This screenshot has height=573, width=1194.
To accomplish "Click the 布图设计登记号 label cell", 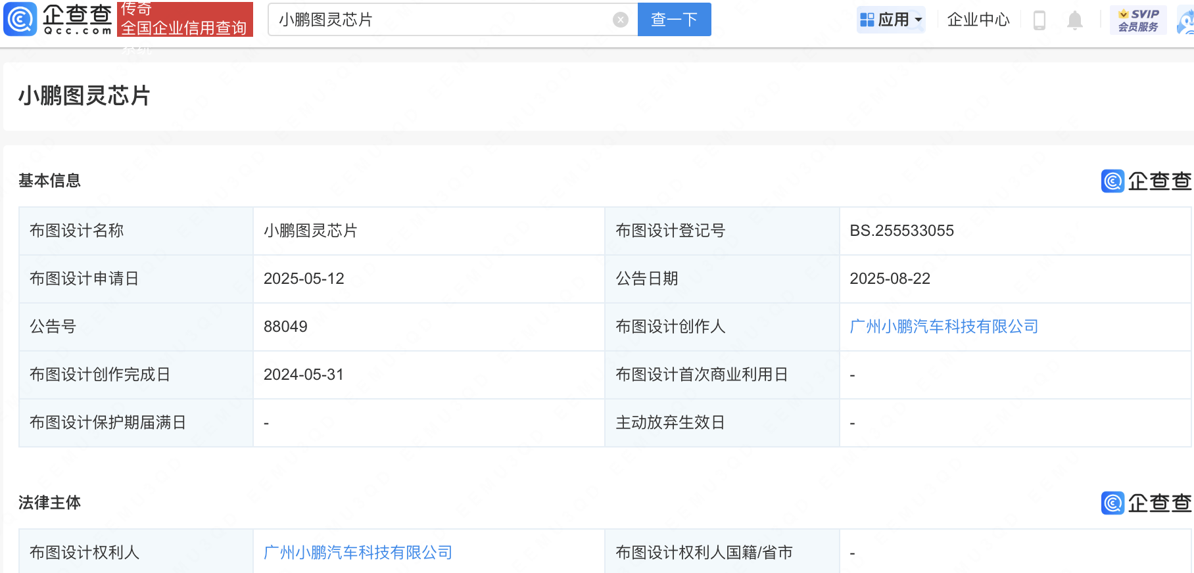I will tap(722, 231).
